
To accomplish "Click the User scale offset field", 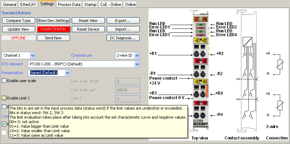I will [127, 81].
